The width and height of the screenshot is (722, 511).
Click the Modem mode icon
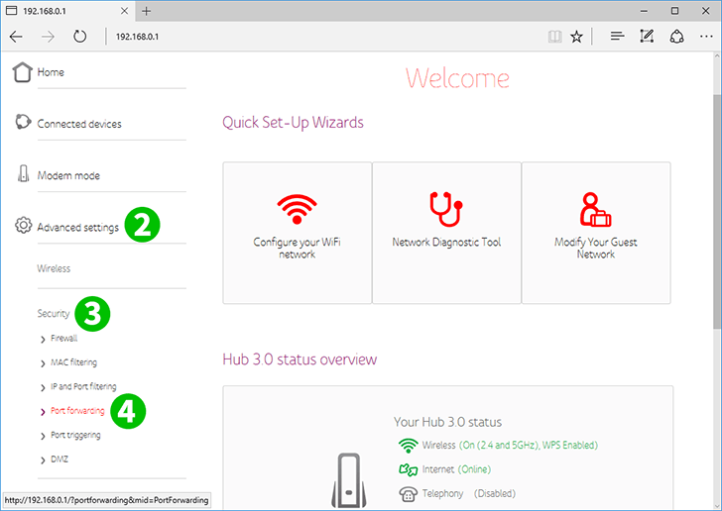(x=23, y=173)
